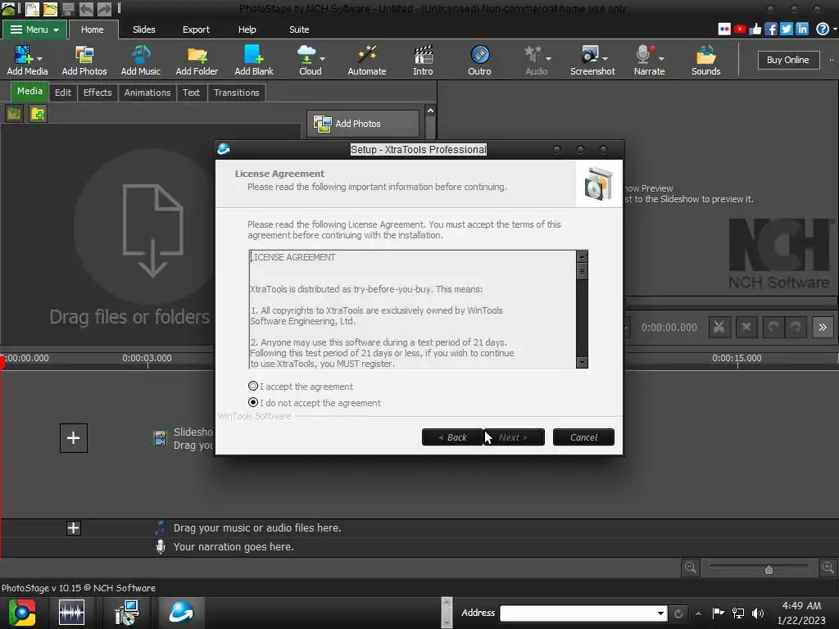Expand the Cloud dropdown arrow
The width and height of the screenshot is (839, 629).
322,58
